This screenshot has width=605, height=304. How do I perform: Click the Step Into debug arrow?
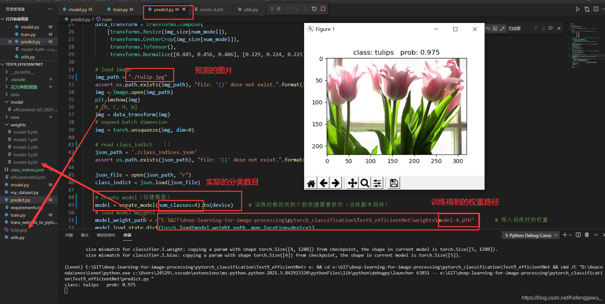(296, 9)
